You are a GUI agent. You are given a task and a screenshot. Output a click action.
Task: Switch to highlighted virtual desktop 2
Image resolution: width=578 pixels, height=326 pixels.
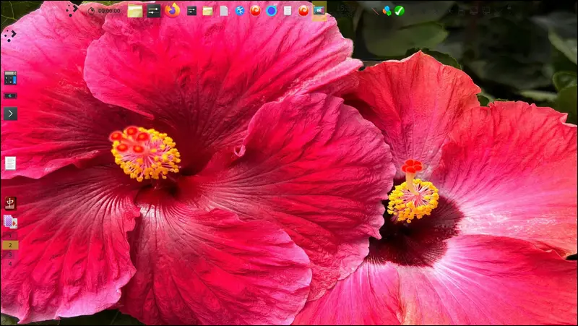pos(10,245)
